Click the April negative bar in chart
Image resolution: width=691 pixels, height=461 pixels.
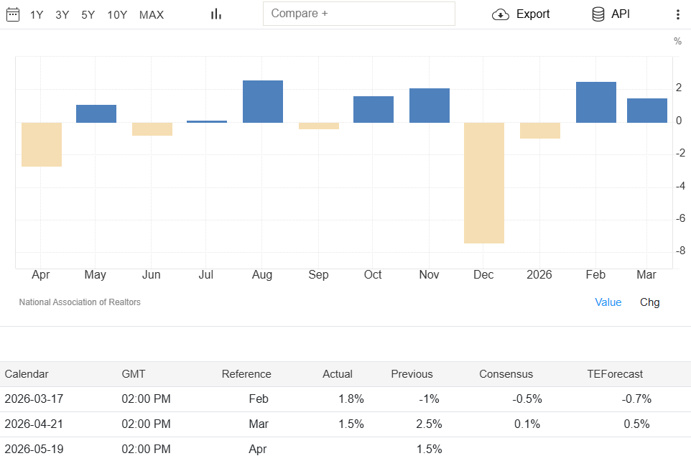[42, 144]
